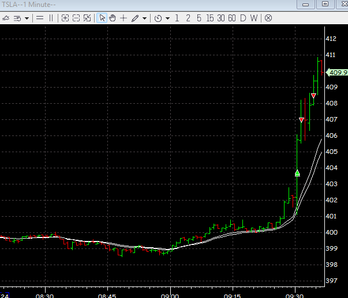
Task: Click the chart indicator line icon
Action: (x=6, y=18)
